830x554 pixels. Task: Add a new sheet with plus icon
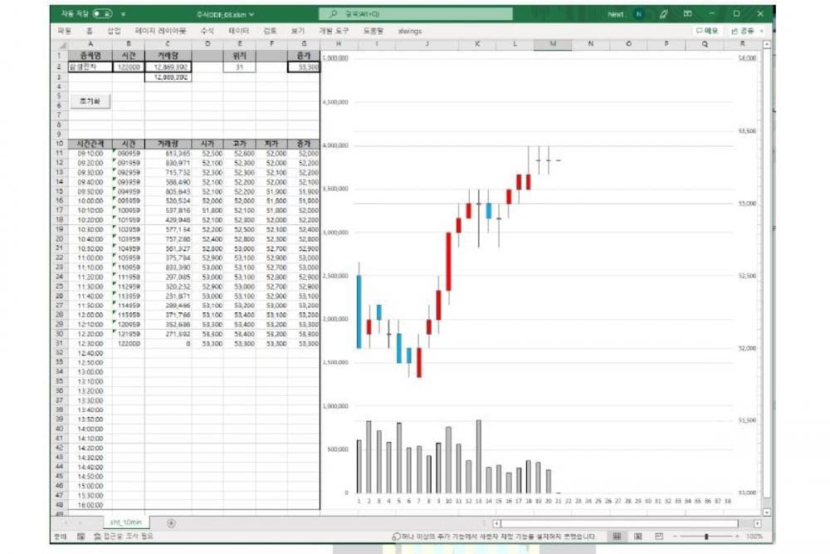click(171, 523)
